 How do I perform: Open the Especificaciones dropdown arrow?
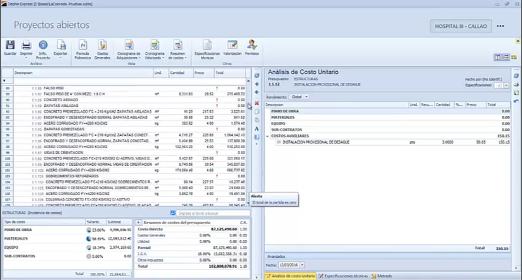click(506, 86)
